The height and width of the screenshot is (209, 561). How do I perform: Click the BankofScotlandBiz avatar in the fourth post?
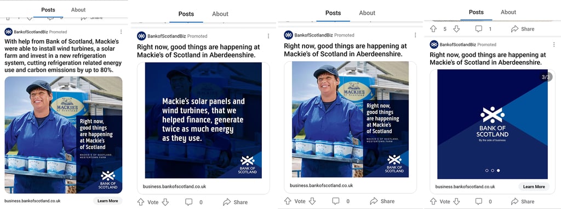coord(434,45)
